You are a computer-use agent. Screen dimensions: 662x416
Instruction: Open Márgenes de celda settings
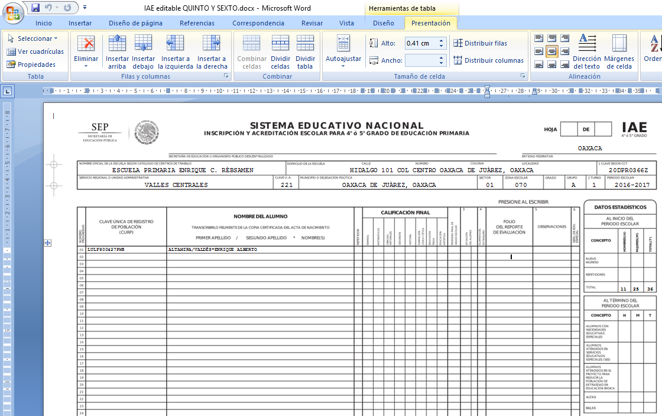[619, 51]
